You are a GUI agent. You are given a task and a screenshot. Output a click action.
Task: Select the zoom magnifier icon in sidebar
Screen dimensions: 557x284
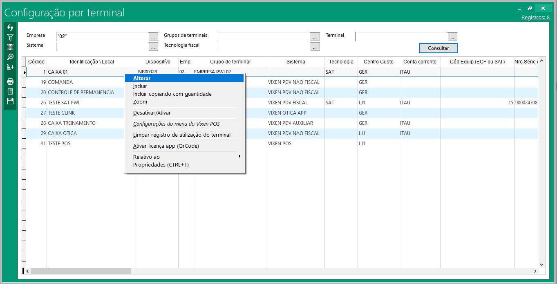tap(10, 57)
